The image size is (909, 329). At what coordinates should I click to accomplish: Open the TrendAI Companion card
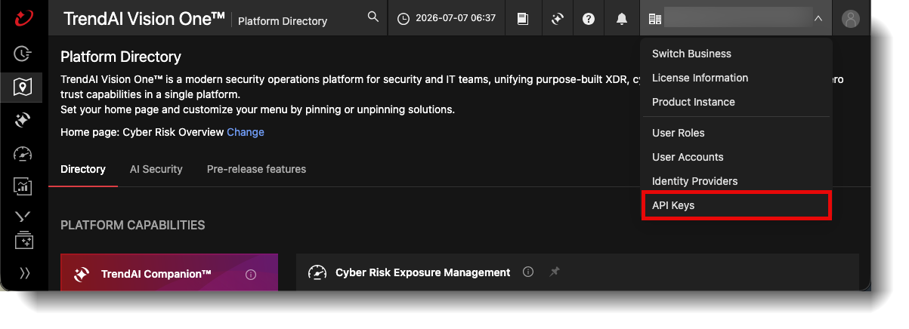(x=169, y=272)
